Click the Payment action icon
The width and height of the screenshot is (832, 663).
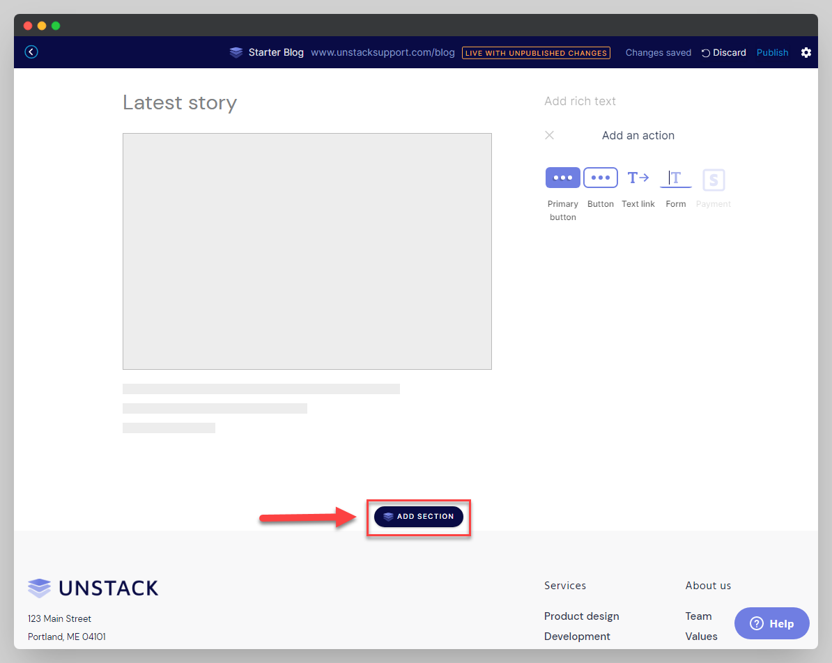pyautogui.click(x=713, y=179)
